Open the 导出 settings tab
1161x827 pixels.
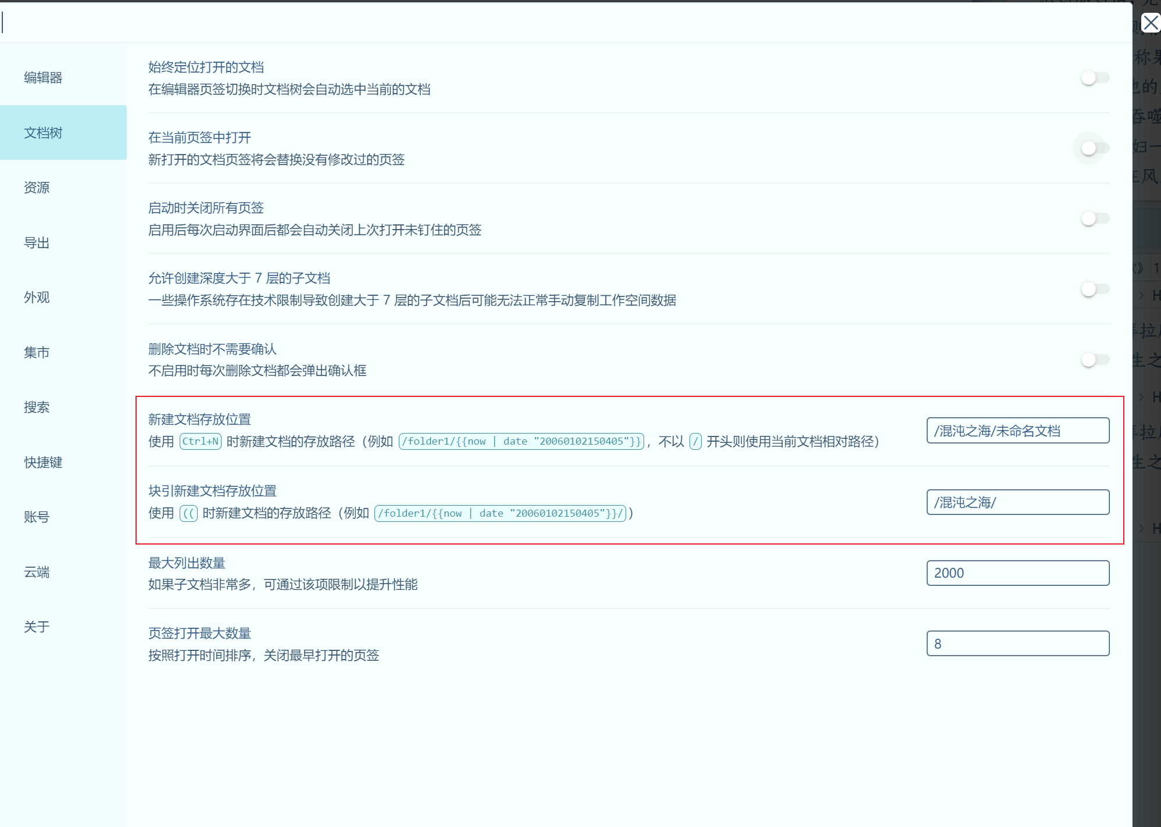(37, 242)
